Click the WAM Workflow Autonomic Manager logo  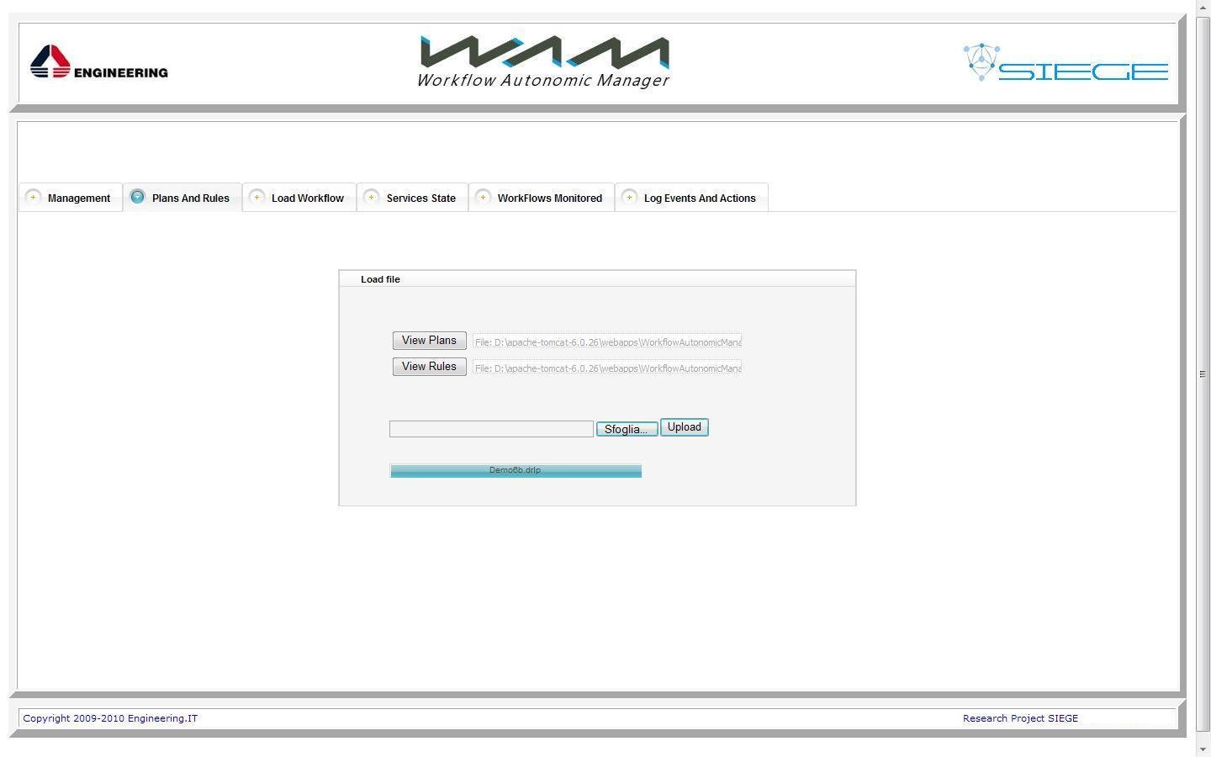[542, 59]
